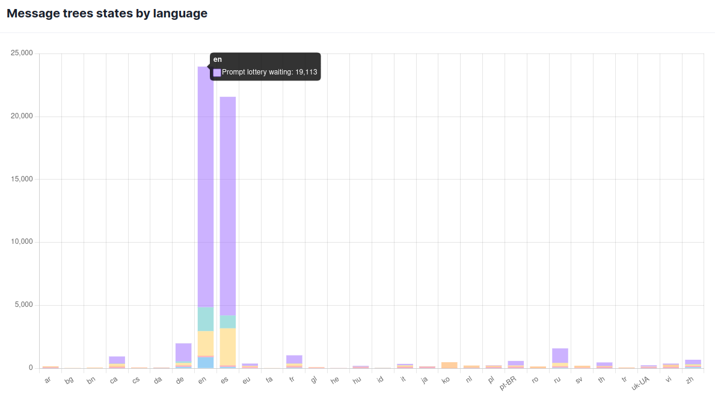Click the purple segment of the en bar

206,187
